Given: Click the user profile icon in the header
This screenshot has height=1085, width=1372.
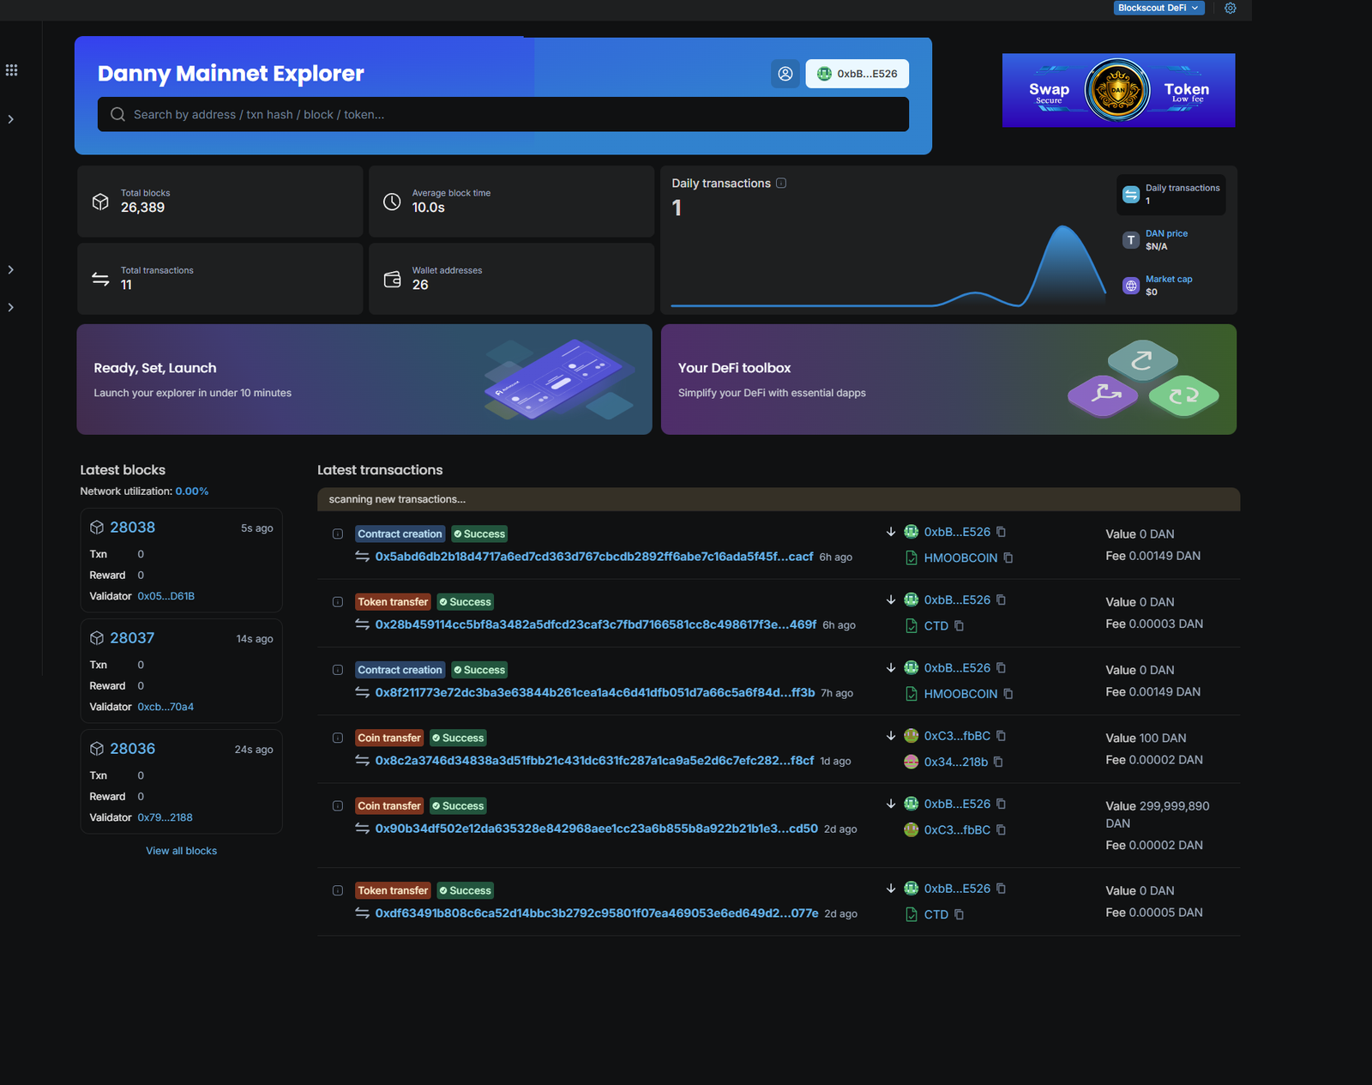Looking at the screenshot, I should pos(785,74).
